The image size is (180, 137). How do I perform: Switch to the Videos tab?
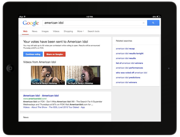pyautogui.click(x=56, y=31)
